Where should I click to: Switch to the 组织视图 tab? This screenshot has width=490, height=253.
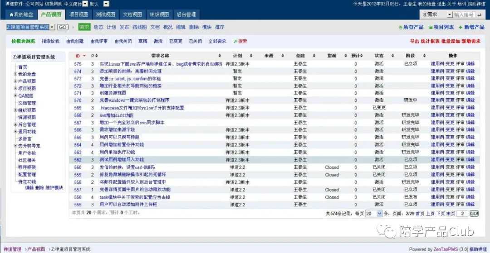click(159, 14)
